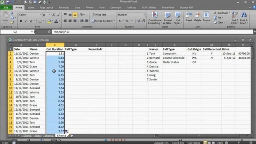Viewport: 256px width, 144px height.
Task: Open the File tab
Action: point(6,8)
